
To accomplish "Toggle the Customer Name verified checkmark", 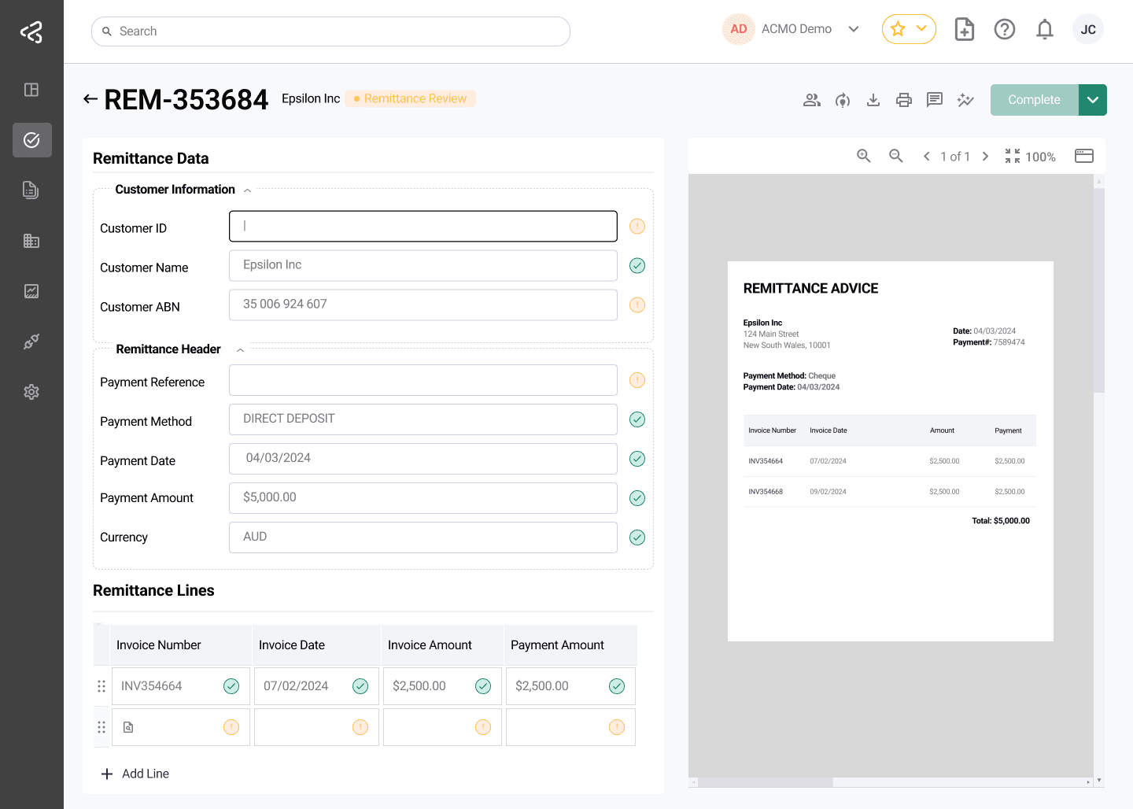I will pos(637,266).
